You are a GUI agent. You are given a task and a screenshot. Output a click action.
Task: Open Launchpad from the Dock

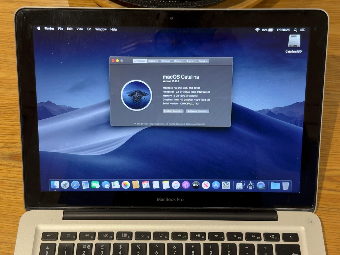click(x=65, y=185)
